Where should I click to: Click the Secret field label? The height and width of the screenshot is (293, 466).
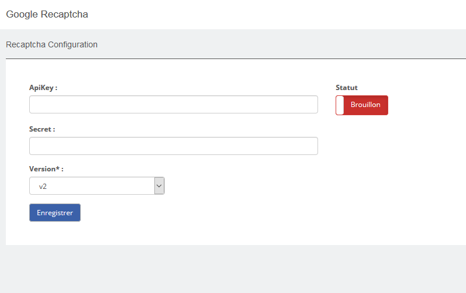pos(42,129)
